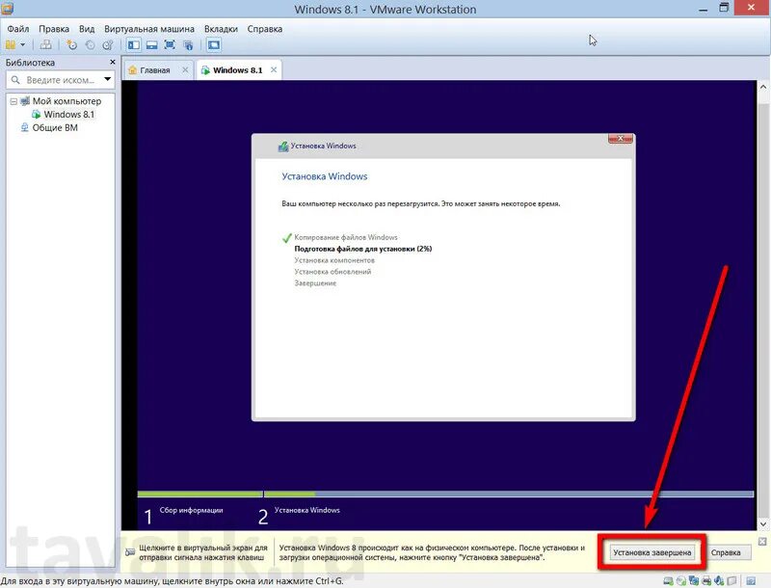Select Windows 8.1 VM in library tree

68,114
